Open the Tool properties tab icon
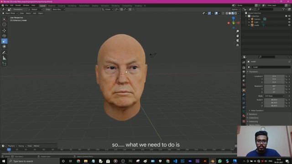Screen dimensions: 292x164 pyautogui.click(x=244, y=62)
